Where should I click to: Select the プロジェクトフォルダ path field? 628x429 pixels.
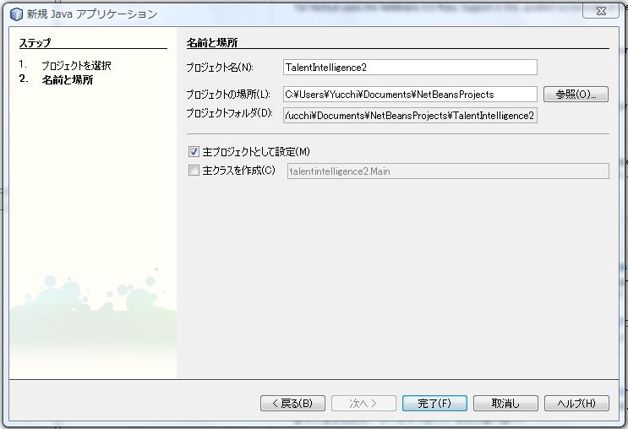click(x=410, y=115)
